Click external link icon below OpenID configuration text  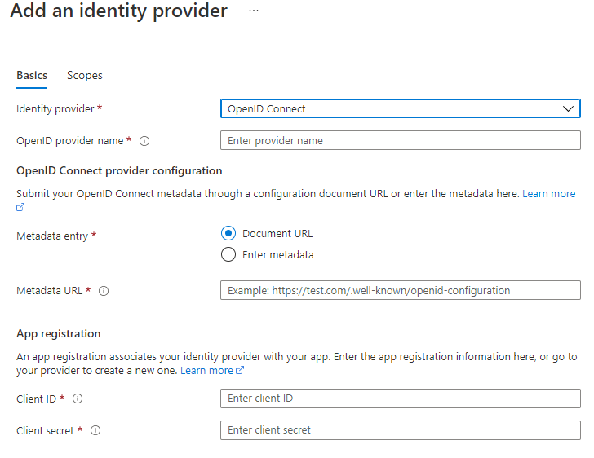[20, 207]
